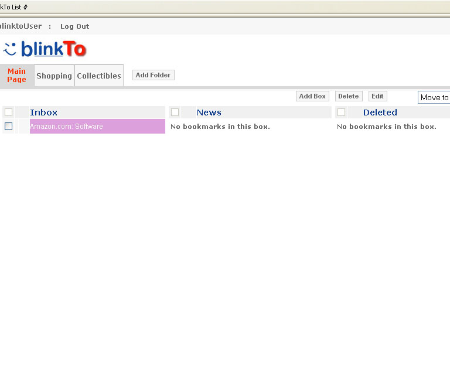This screenshot has height=375, width=450.
Task: Log out via the Log Out link
Action: 74,26
